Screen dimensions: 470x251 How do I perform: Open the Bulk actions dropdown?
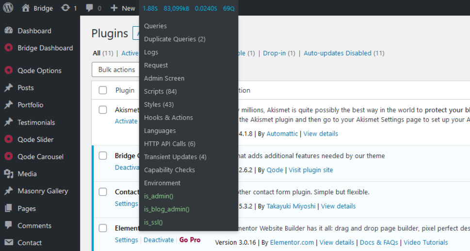[x=116, y=69]
